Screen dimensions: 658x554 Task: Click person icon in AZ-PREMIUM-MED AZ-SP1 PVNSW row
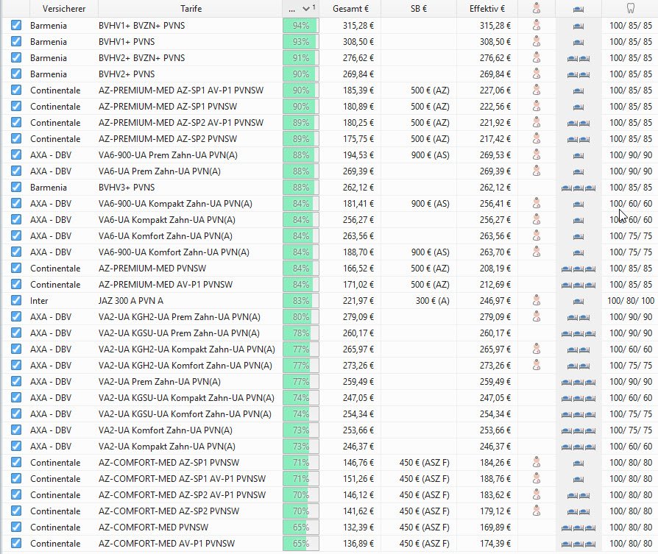point(537,106)
